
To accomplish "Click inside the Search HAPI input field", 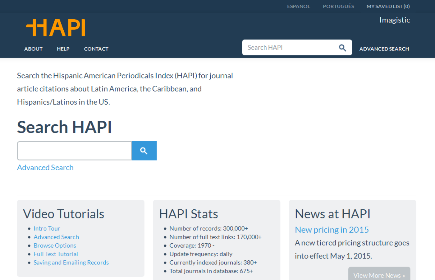I will click(289, 47).
